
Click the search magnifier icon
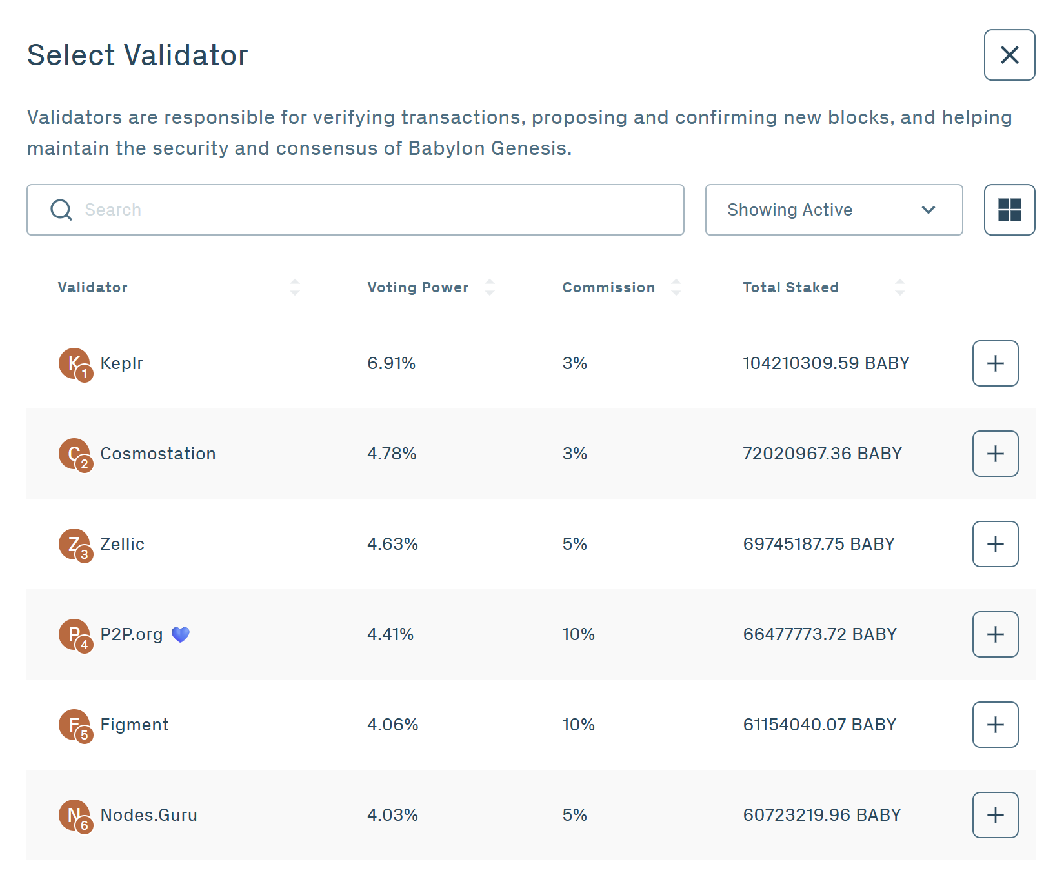(x=61, y=210)
